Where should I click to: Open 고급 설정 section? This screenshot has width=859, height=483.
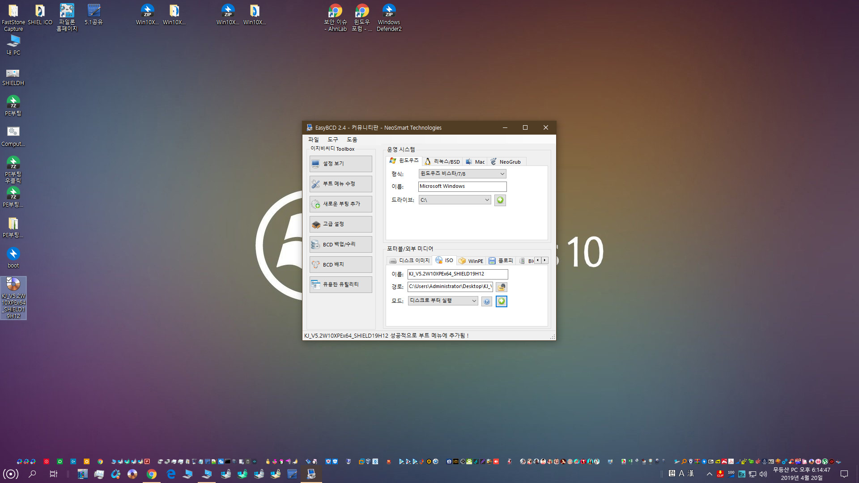point(340,224)
